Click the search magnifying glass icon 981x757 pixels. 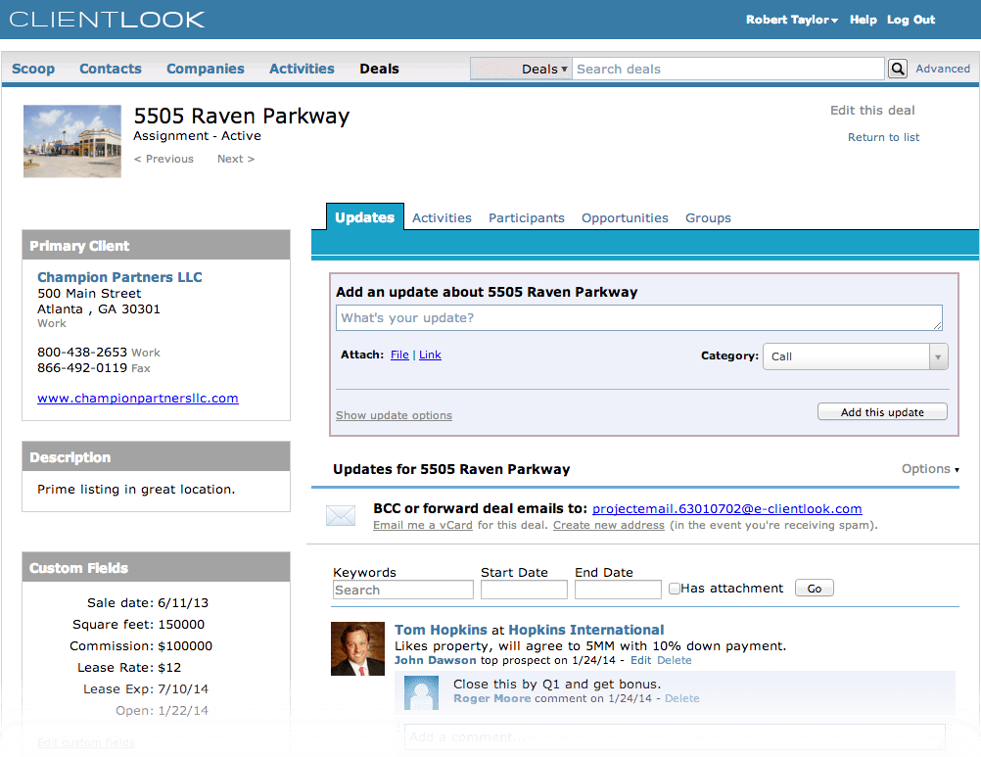[x=897, y=69]
